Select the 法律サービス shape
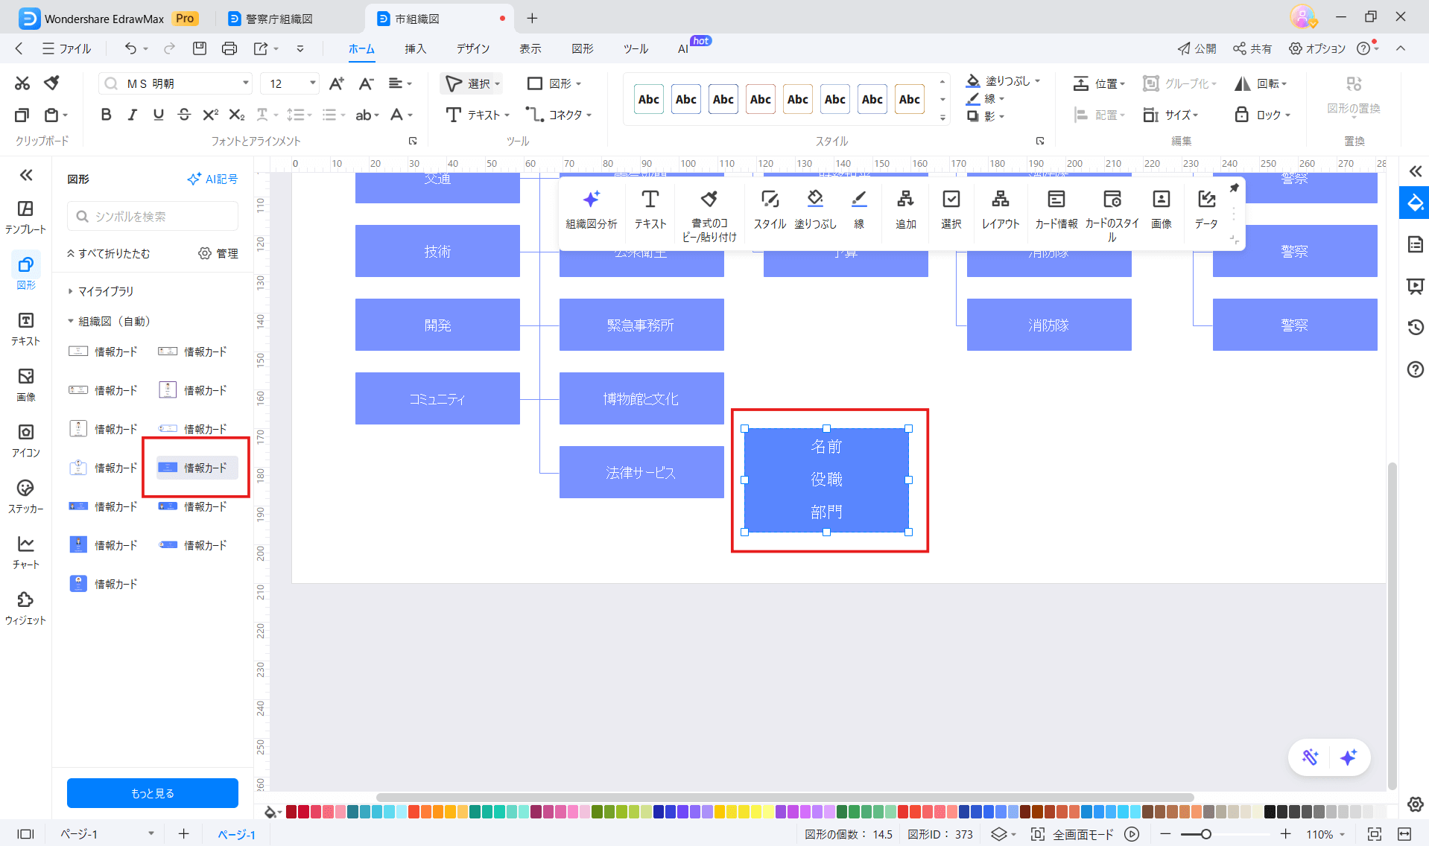This screenshot has height=846, width=1429. point(641,472)
